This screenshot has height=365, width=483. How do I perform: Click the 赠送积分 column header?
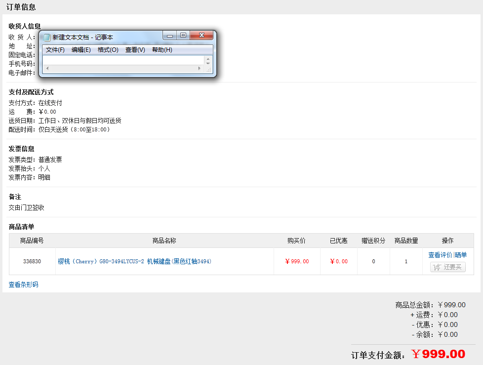pos(373,241)
